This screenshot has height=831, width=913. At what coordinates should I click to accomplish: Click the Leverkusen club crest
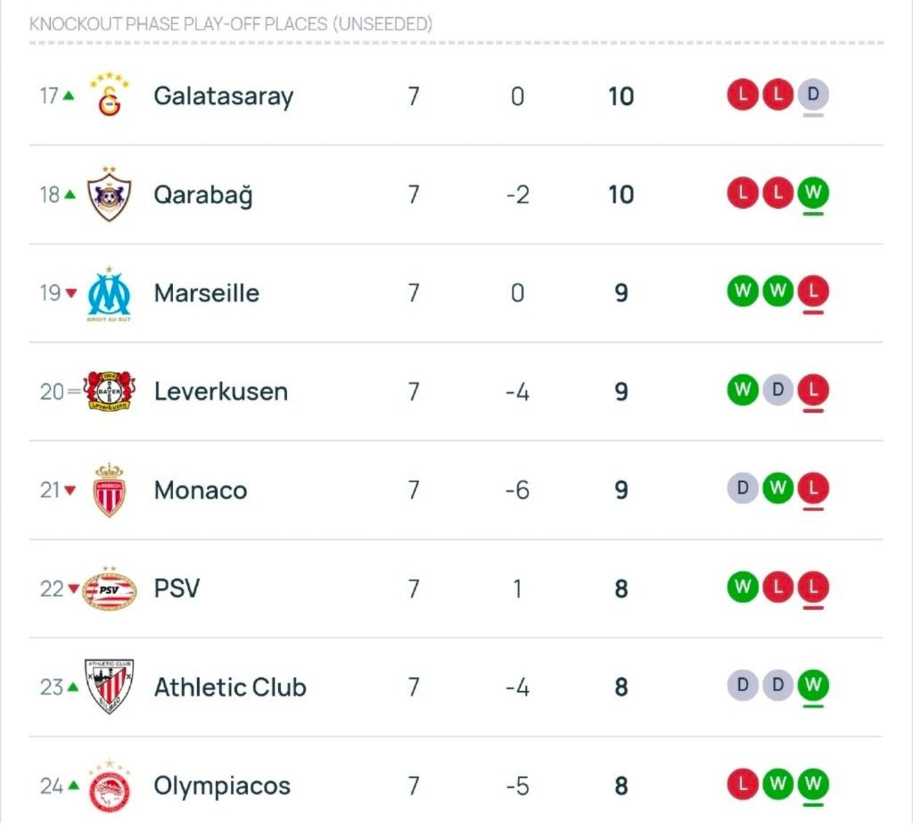(110, 391)
